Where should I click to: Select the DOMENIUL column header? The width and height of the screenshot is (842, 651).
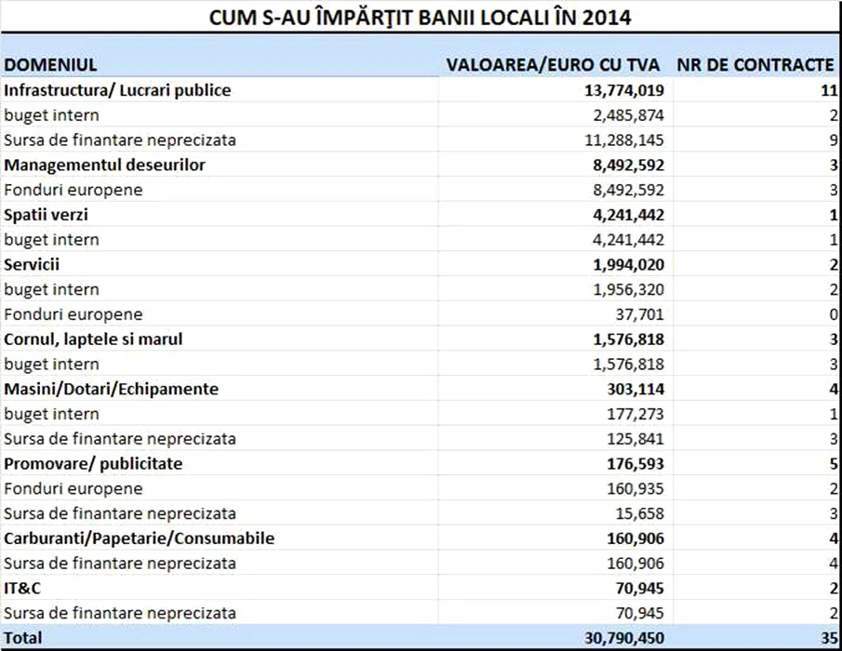pyautogui.click(x=51, y=65)
